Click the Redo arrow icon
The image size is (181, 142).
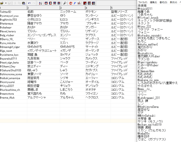pyautogui.click(x=34, y=3)
